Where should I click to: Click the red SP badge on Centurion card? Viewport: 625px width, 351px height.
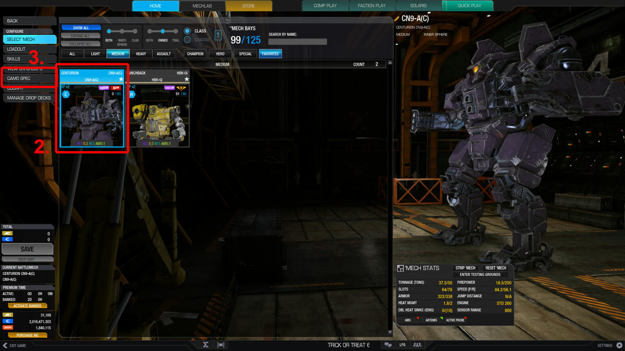[116, 88]
